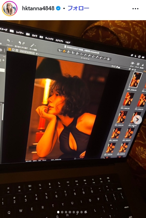
Task: Open the イメージ menu in Capture One
Action: pyautogui.click(x=3, y=29)
